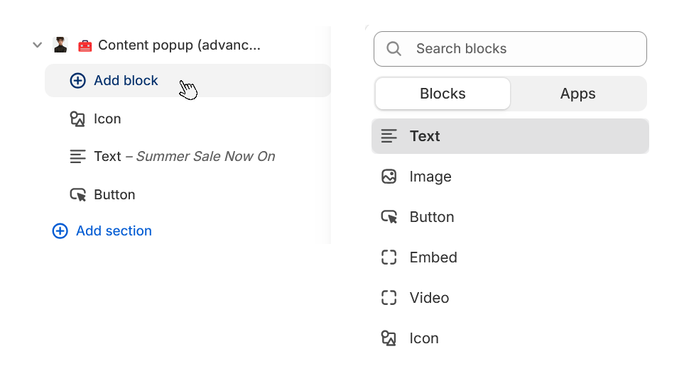Image resolution: width=689 pixels, height=378 pixels.
Task: Click the Embed block dashed-square icon
Action: 389,257
